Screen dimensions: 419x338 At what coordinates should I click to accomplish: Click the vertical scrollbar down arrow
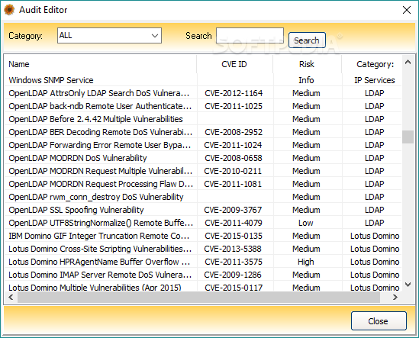click(408, 285)
